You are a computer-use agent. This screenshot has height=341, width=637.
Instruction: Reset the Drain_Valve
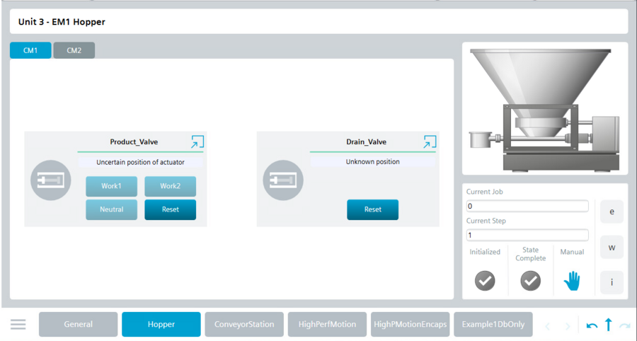pyautogui.click(x=372, y=210)
